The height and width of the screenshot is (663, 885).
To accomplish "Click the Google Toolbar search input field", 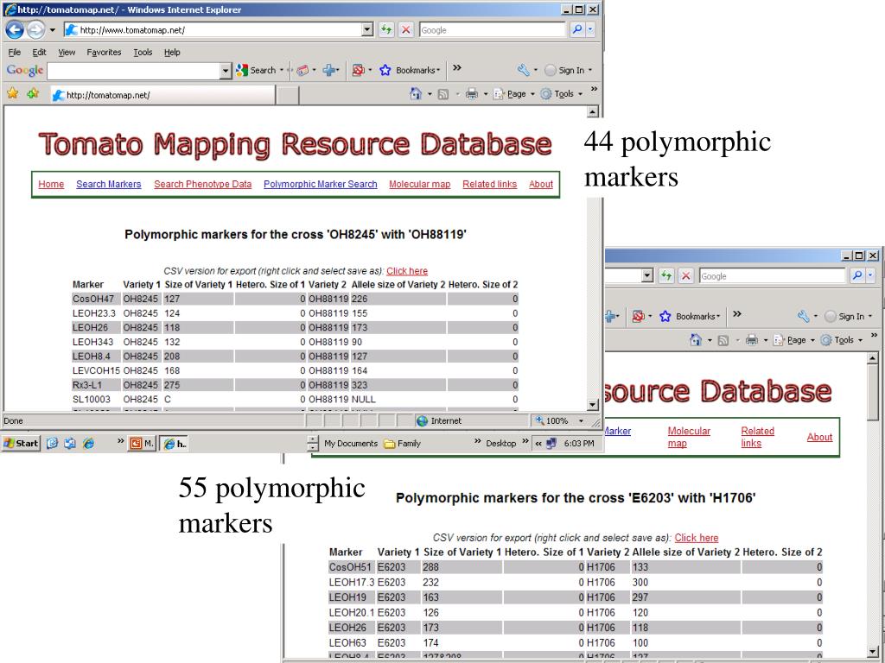I will [x=134, y=71].
